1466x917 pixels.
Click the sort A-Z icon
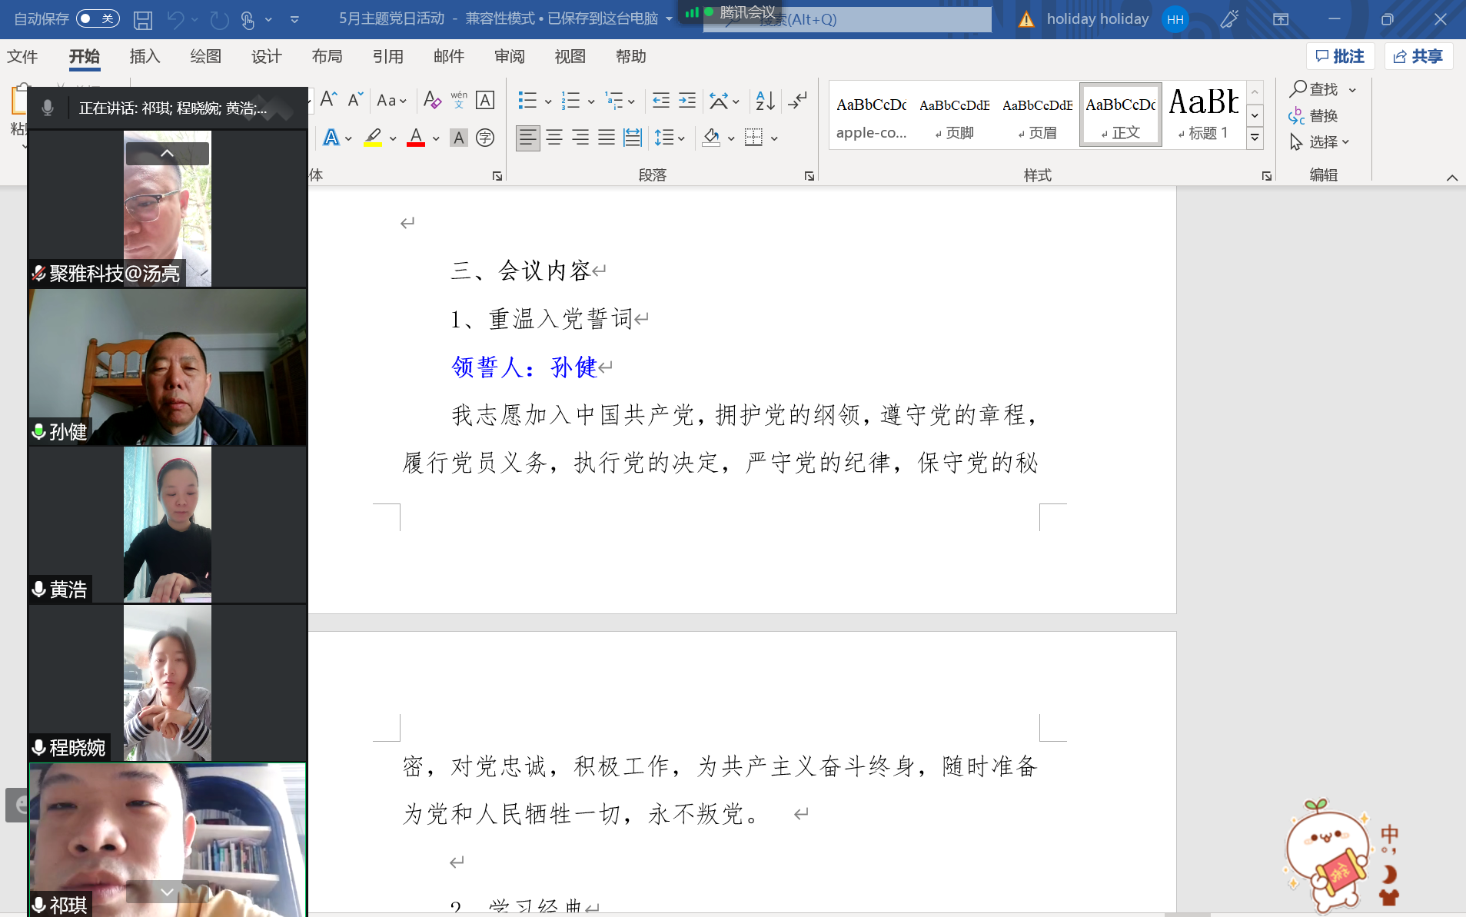[766, 100]
